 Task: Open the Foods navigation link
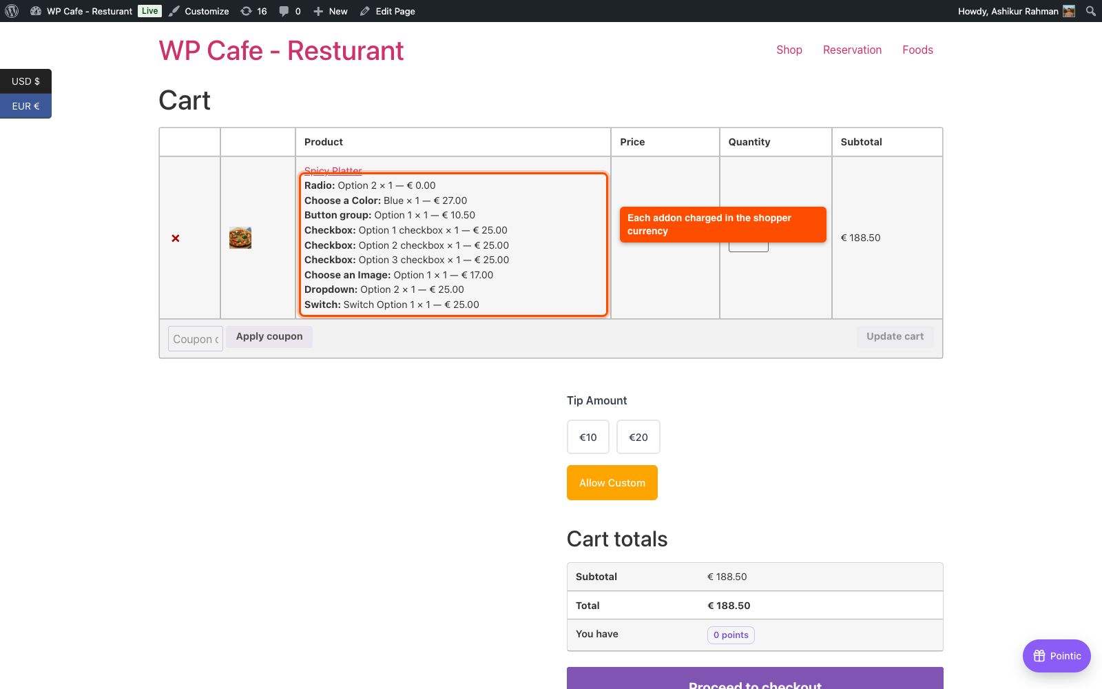tap(917, 50)
